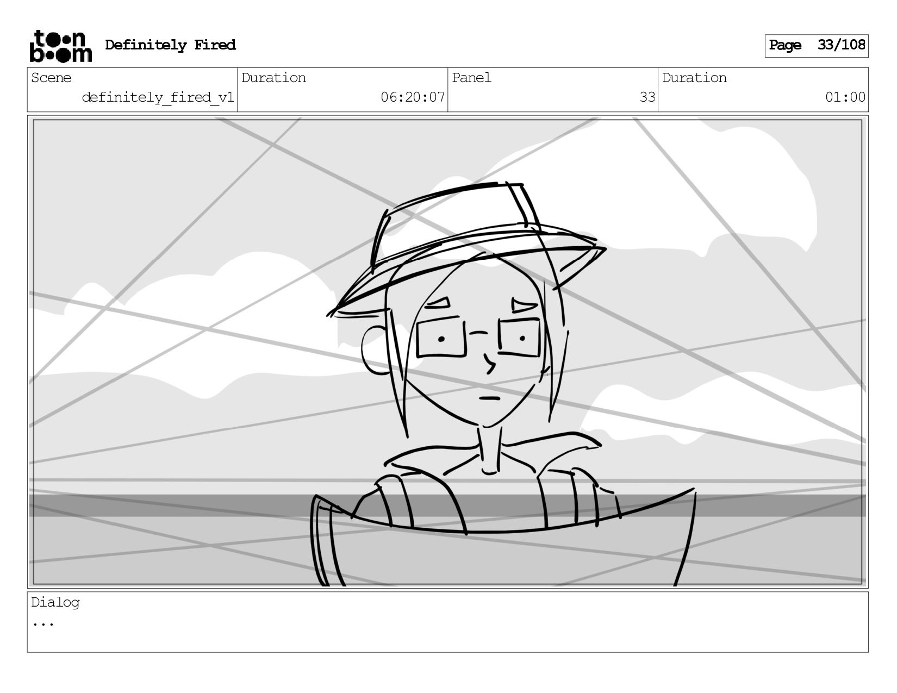Image resolution: width=897 pixels, height=693 pixels.
Task: Click the panel duration value '01:00'
Action: point(845,97)
